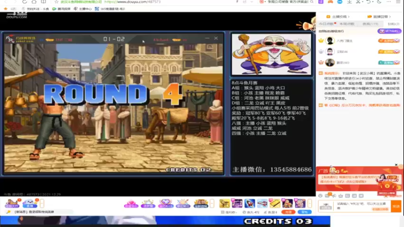Image resolution: width=404 pixels, height=227 pixels.
Task: Open 直播回看 replay link
Action: (x=379, y=17)
